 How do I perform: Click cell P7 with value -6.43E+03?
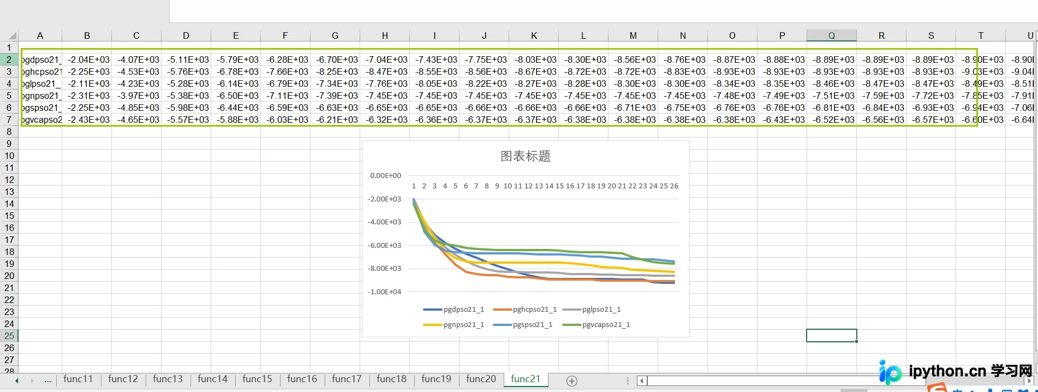click(782, 120)
